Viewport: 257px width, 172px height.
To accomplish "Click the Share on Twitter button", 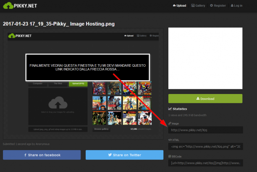I will (124, 155).
